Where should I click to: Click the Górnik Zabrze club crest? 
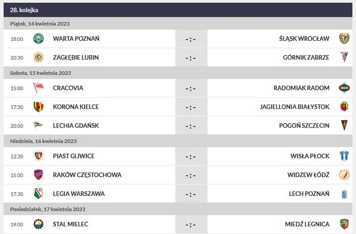coord(344,58)
